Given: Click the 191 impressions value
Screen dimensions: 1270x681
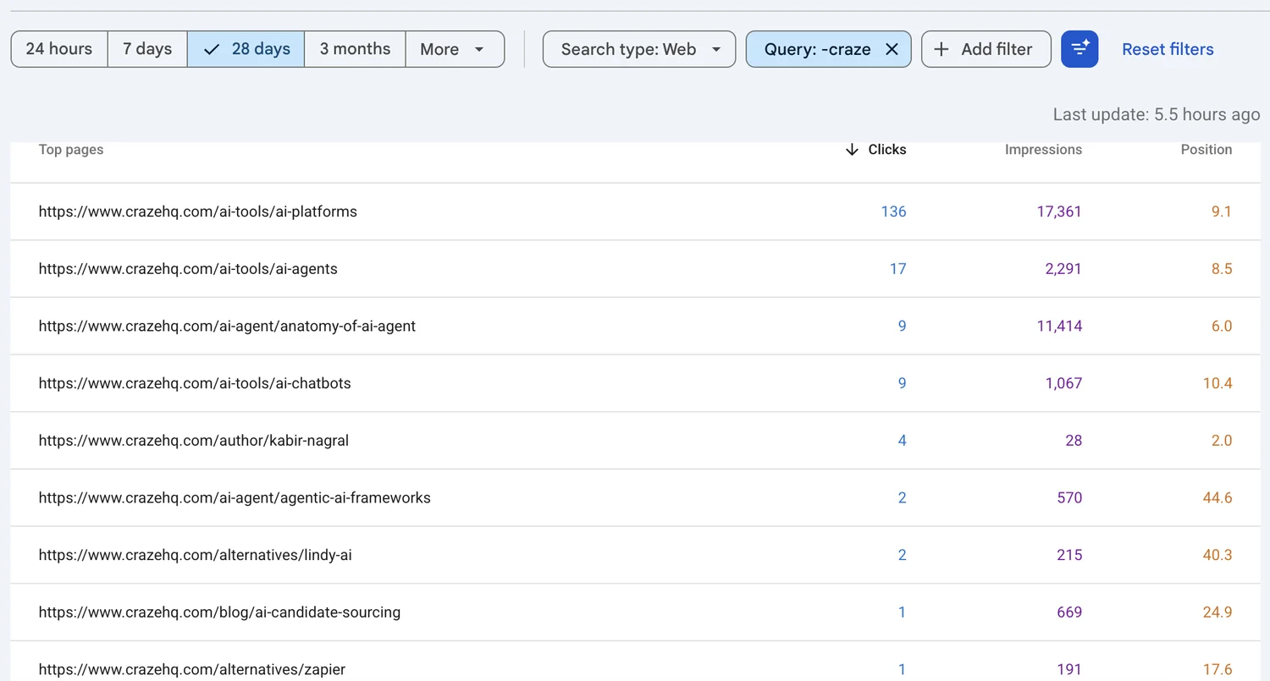Looking at the screenshot, I should point(1069,670).
